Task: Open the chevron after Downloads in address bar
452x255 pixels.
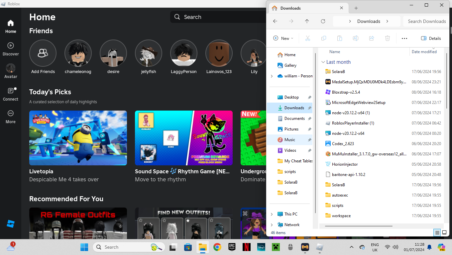Action: tap(387, 21)
